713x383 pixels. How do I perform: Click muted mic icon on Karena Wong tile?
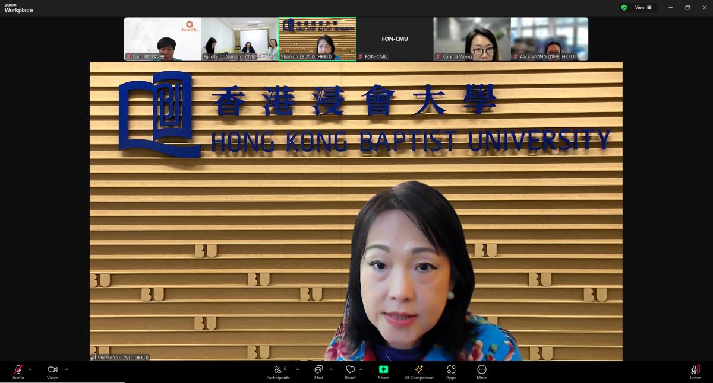coord(438,57)
